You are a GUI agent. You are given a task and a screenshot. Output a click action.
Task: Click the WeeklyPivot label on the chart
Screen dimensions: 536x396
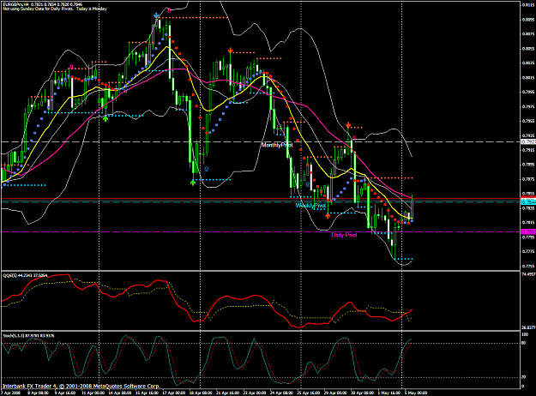[310, 206]
